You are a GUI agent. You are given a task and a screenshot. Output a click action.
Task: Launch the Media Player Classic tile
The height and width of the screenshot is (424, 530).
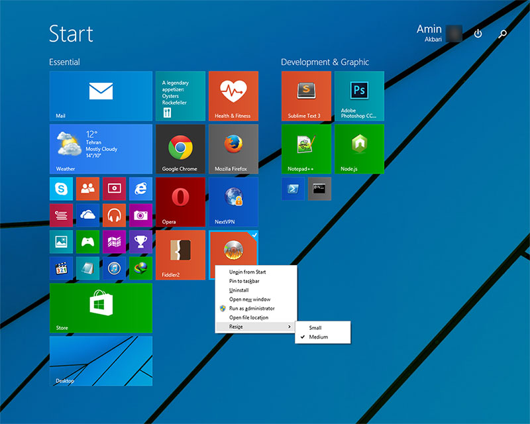click(61, 268)
